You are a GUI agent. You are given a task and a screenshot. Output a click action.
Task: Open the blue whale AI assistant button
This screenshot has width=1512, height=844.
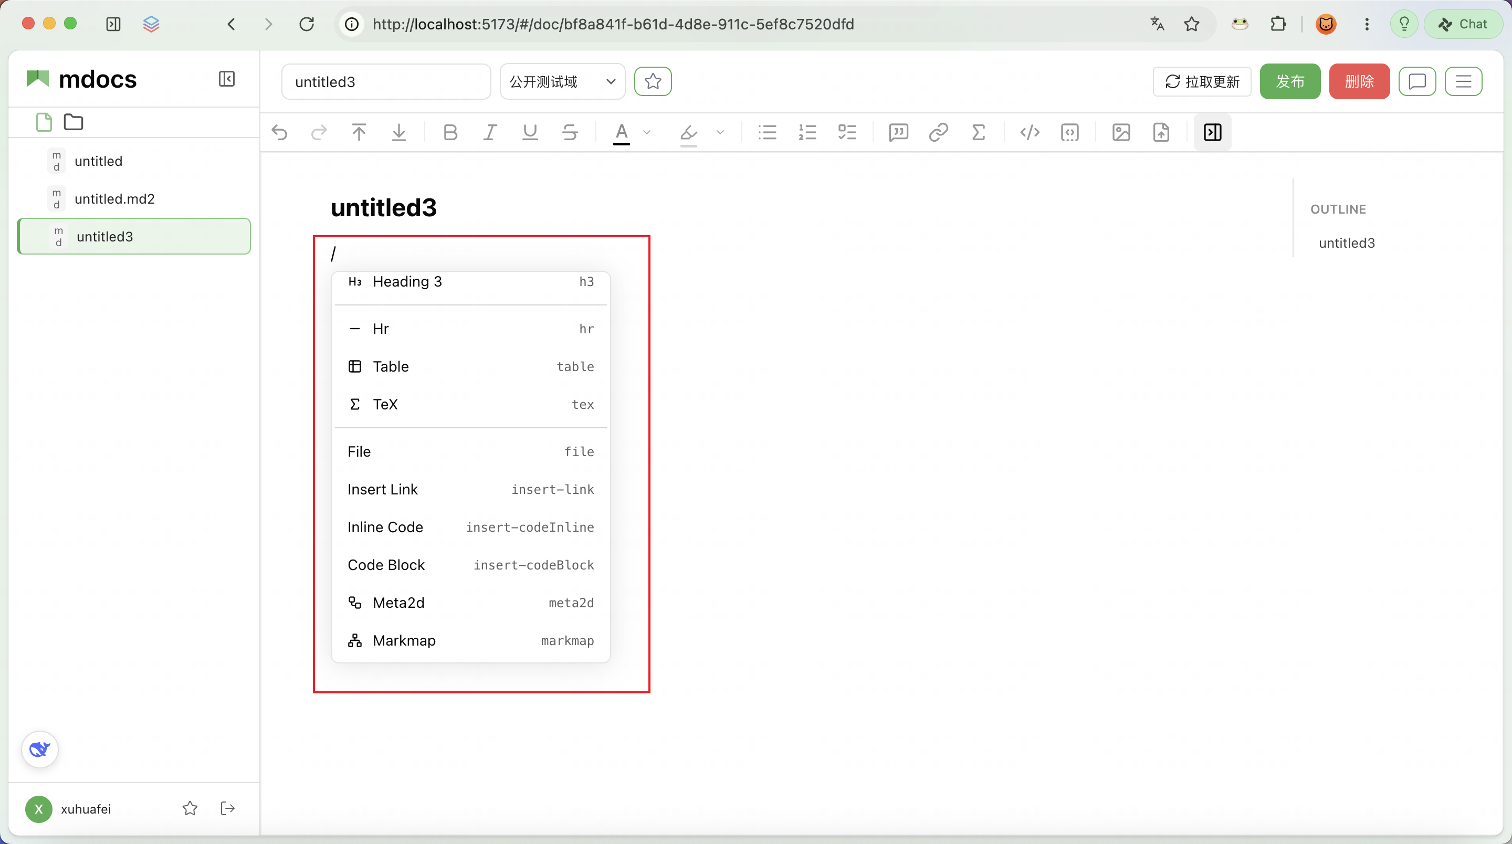tap(40, 750)
